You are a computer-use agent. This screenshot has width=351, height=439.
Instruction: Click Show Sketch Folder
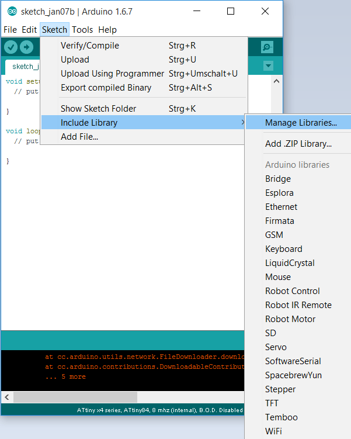(x=98, y=109)
